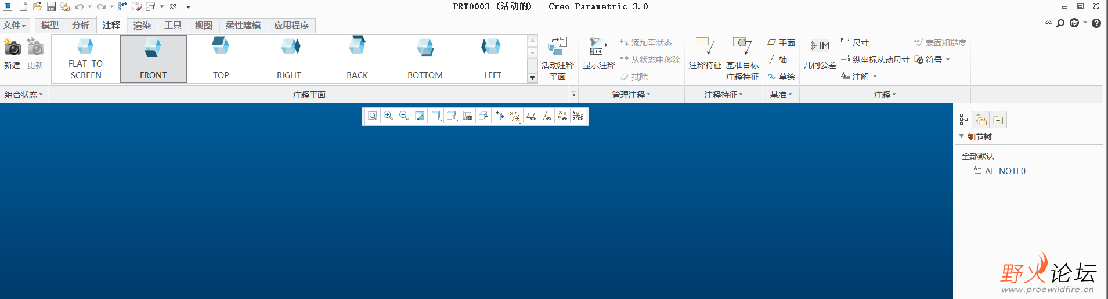Create a new combined state with camera icon

pyautogui.click(x=12, y=53)
